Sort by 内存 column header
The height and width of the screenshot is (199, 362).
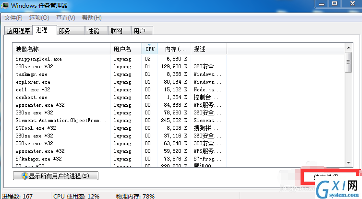click(174, 49)
